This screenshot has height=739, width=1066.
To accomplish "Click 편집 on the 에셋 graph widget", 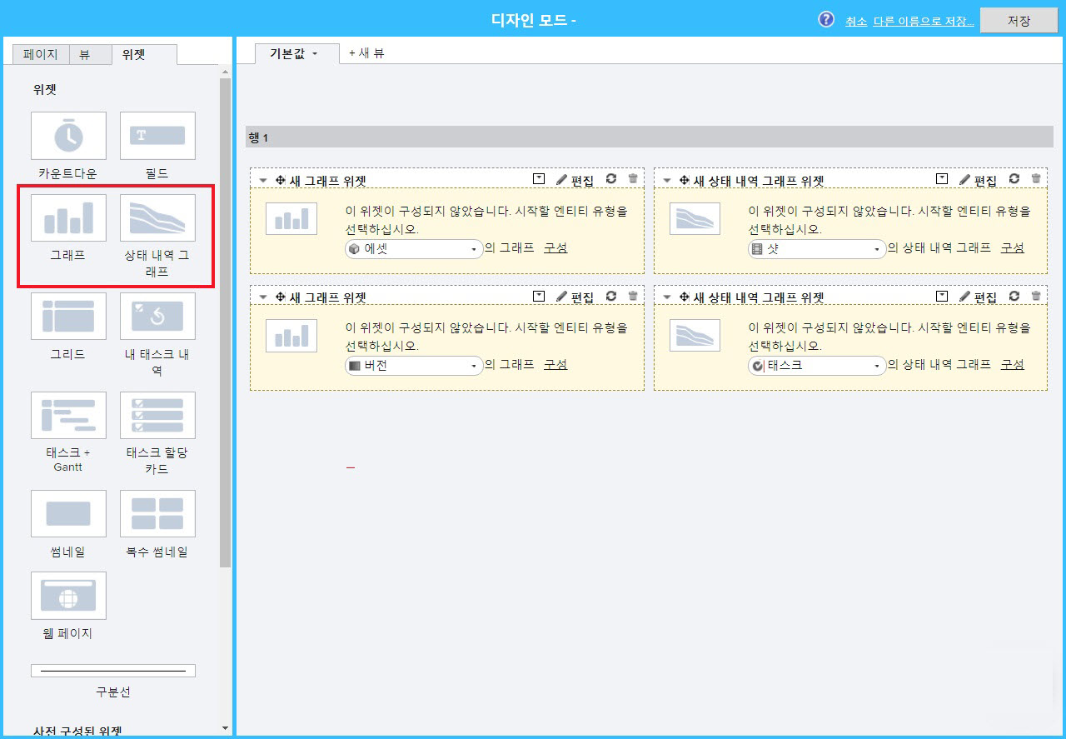I will pyautogui.click(x=575, y=181).
